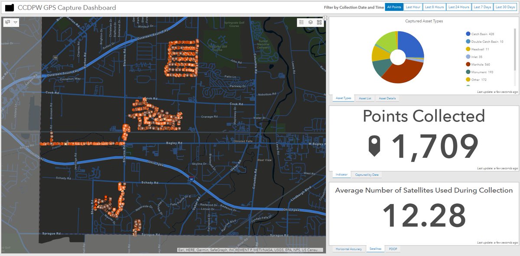520x256 pixels.
Task: Click the asset legend scrollbar
Action: tap(515, 52)
